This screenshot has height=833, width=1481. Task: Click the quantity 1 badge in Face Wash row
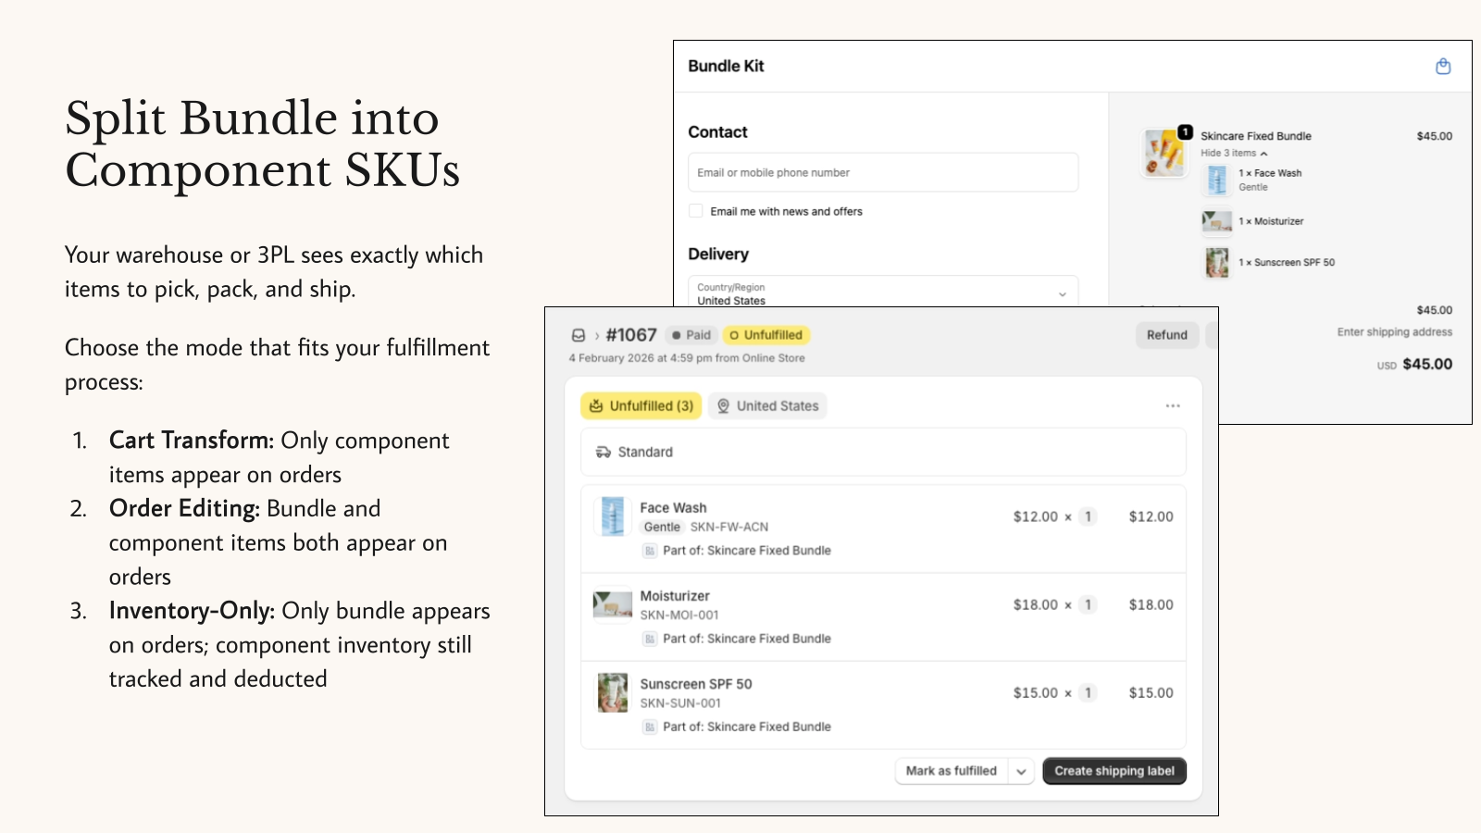[1088, 516]
